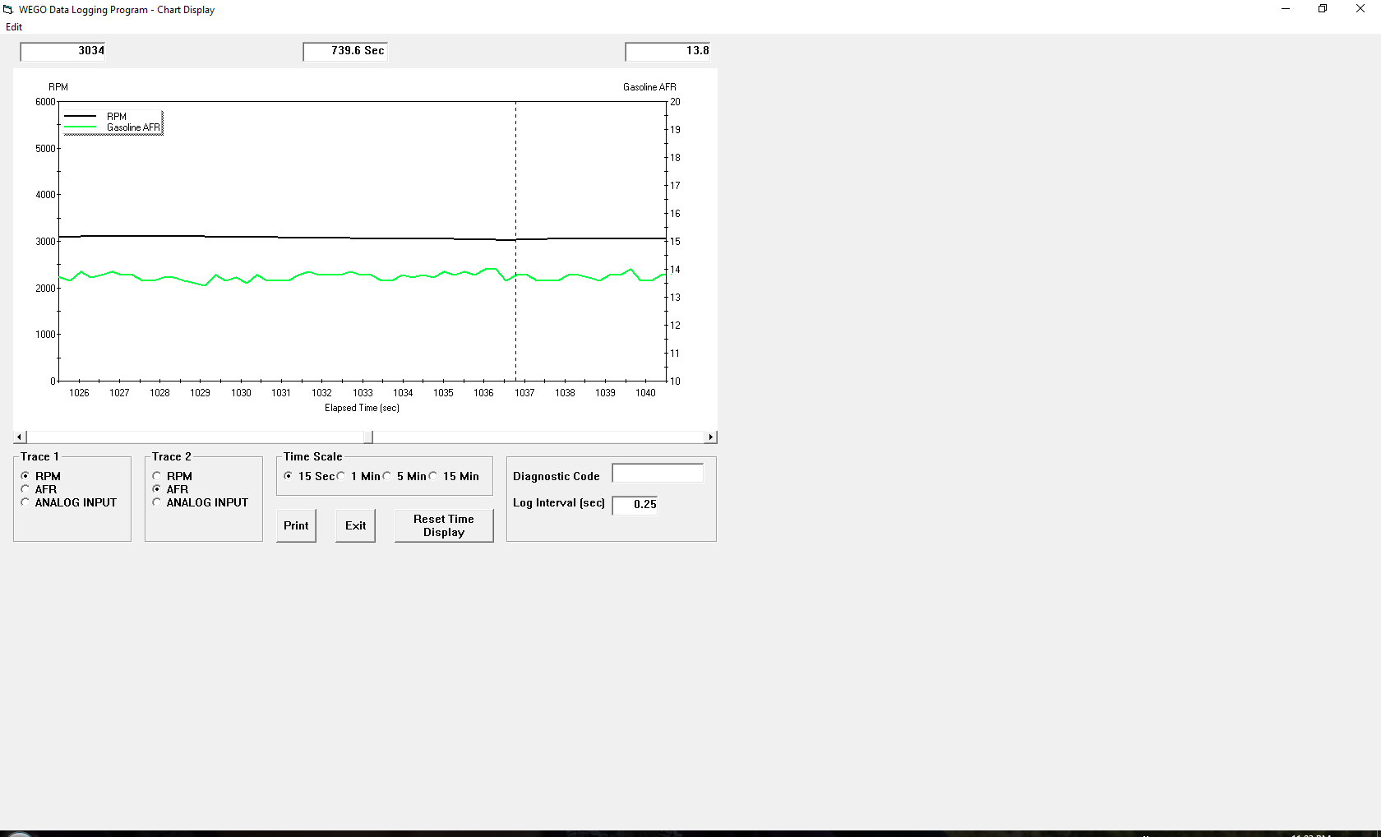The height and width of the screenshot is (837, 1381).
Task: Set time scale to 5 Min
Action: click(387, 476)
